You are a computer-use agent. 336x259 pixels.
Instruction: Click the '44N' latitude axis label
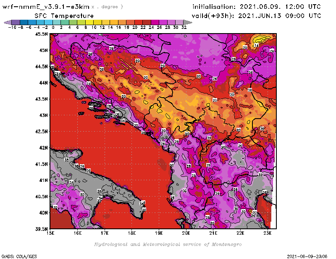point(43,83)
